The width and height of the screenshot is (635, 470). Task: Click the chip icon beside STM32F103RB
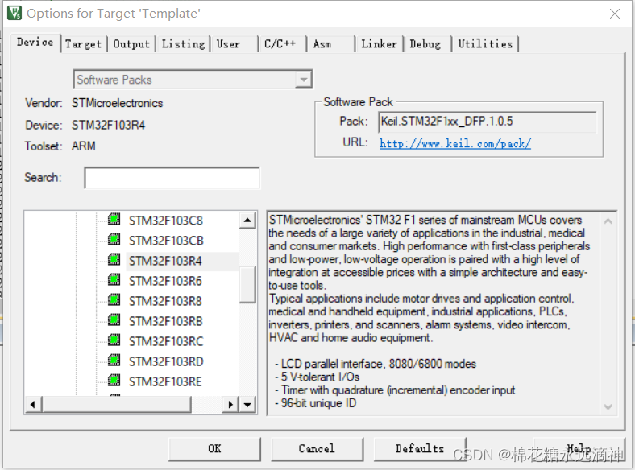(114, 320)
